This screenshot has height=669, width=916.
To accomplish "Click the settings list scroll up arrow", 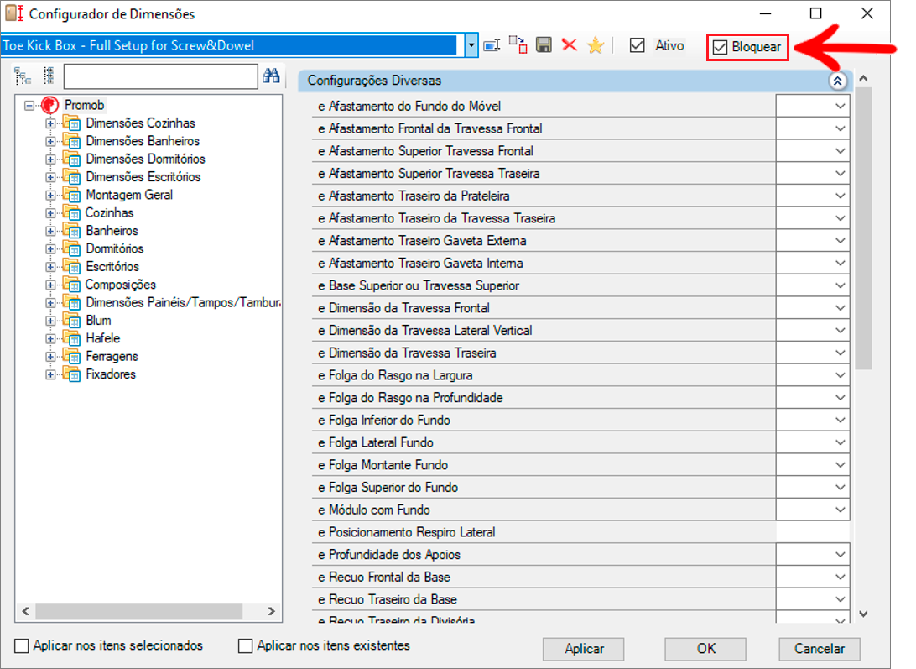I will pyautogui.click(x=863, y=78).
